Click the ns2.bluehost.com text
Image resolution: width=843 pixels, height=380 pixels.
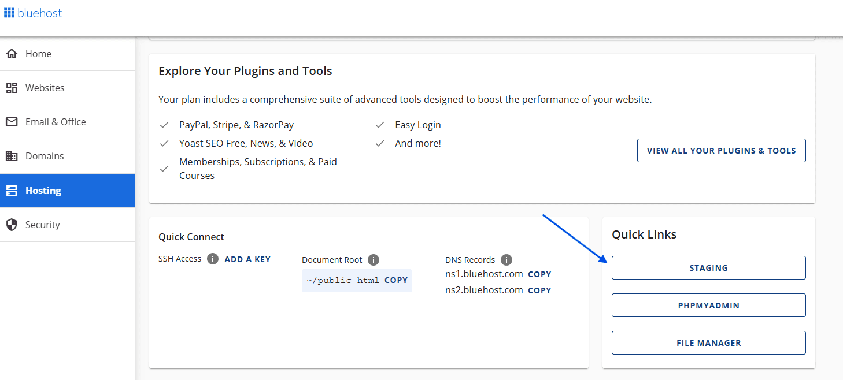point(484,290)
